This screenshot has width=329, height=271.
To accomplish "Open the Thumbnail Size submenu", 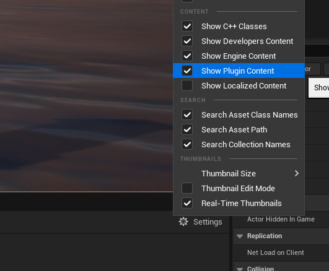I will 239,173.
